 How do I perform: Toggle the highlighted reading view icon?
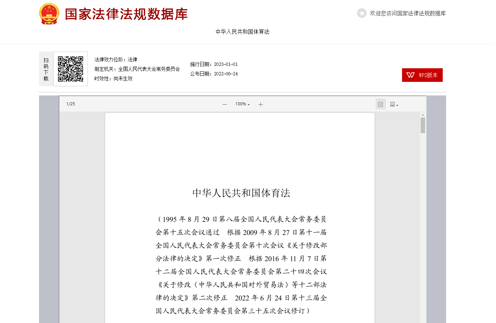(380, 104)
